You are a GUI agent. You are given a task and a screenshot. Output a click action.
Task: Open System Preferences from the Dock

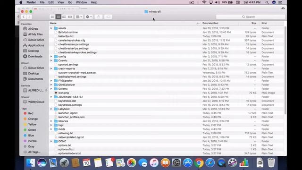(176, 162)
